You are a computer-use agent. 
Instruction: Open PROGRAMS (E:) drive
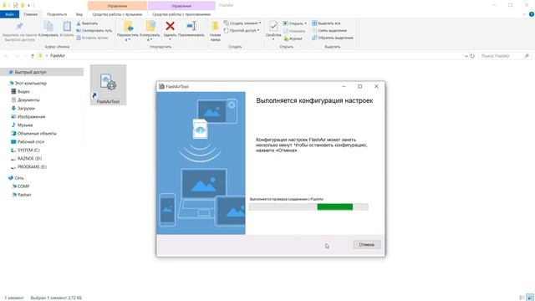(32, 167)
